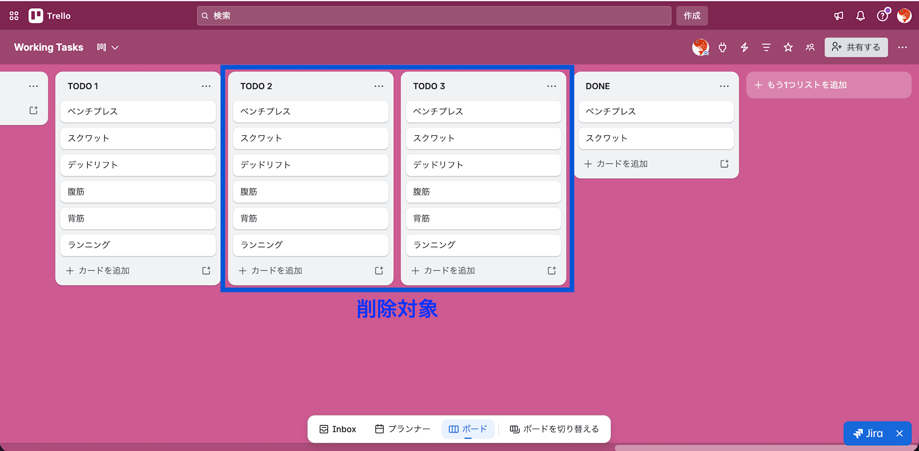Open the board filter icon
This screenshot has width=919, height=451.
click(x=766, y=47)
